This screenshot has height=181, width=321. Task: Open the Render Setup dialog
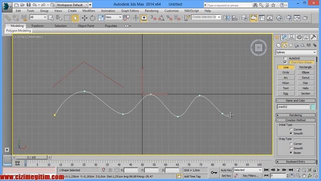(289, 18)
